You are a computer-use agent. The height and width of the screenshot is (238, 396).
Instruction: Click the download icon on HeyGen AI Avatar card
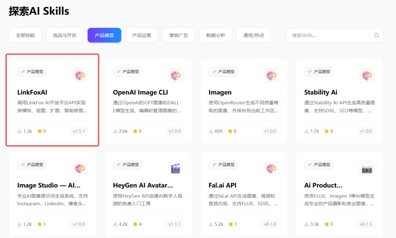(115, 224)
